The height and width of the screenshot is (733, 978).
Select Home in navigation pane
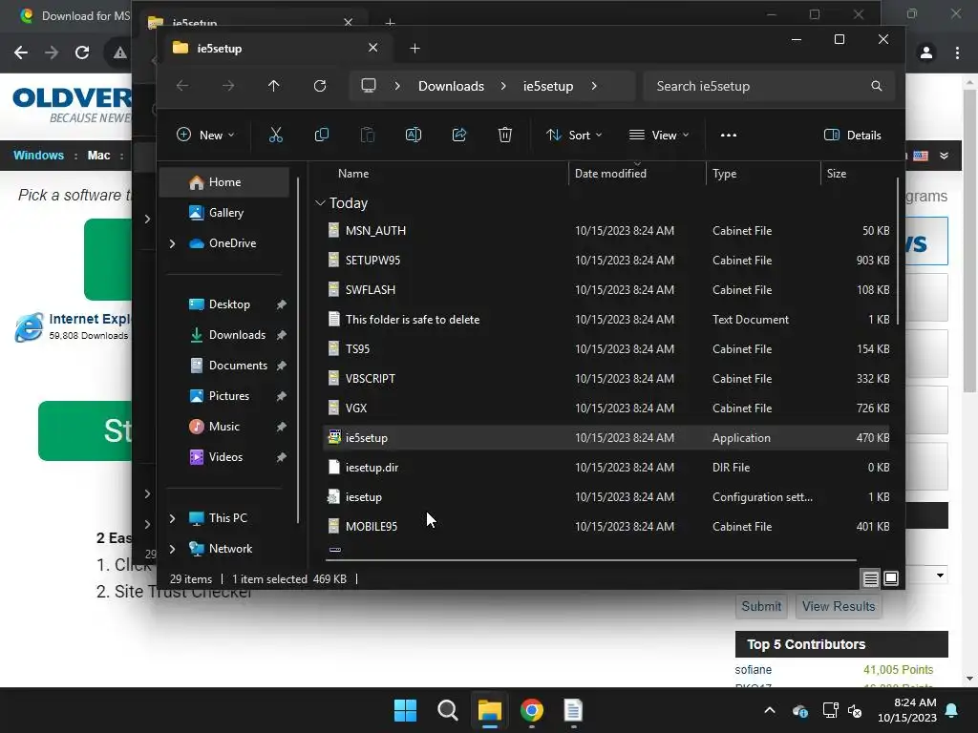pos(224,182)
